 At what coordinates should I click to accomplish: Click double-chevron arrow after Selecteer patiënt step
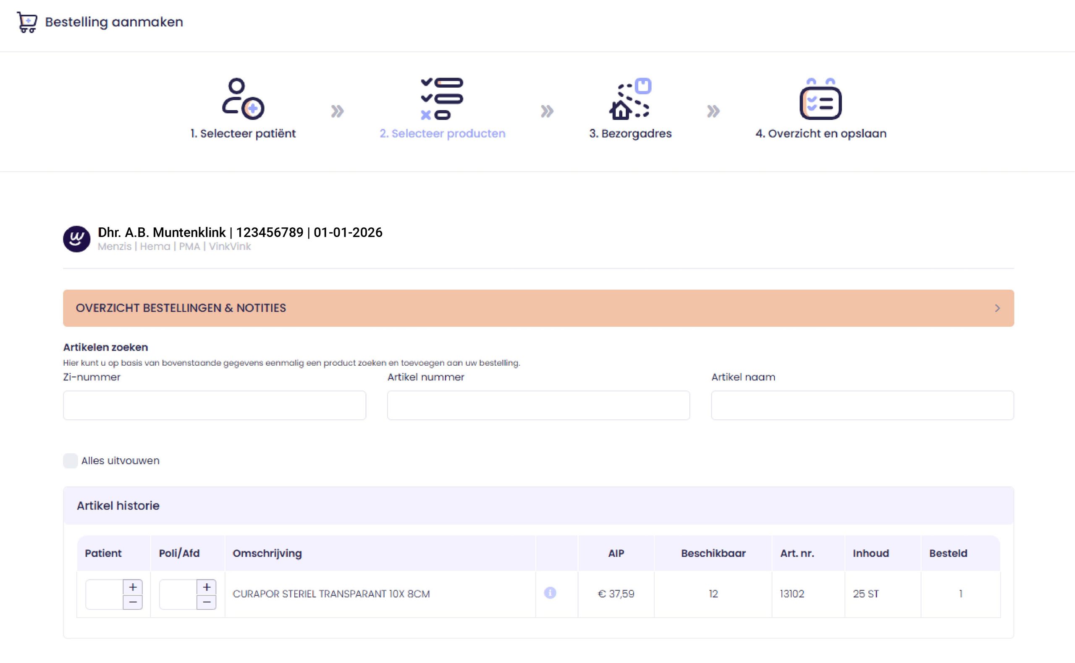click(337, 111)
